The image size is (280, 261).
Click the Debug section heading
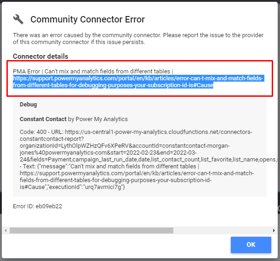pyautogui.click(x=29, y=105)
